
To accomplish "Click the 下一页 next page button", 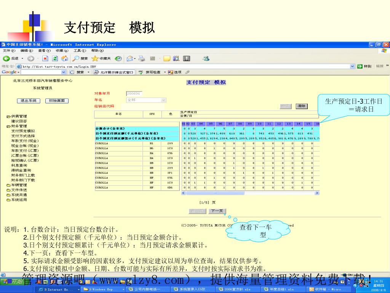I will (217, 211).
